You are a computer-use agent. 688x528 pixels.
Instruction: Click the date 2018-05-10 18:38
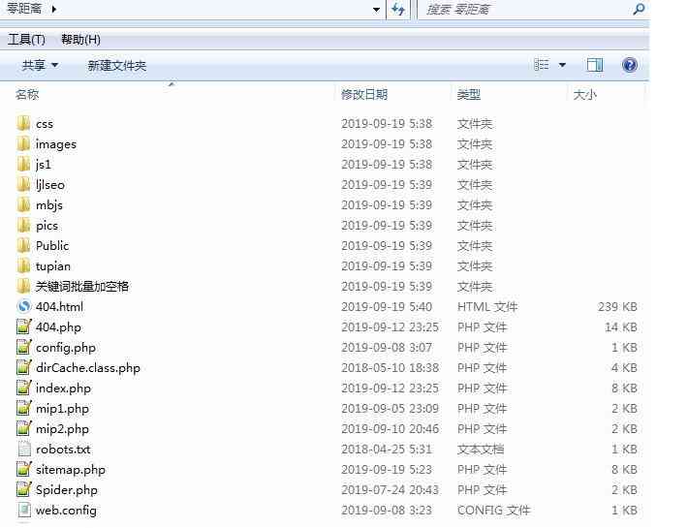coord(391,367)
